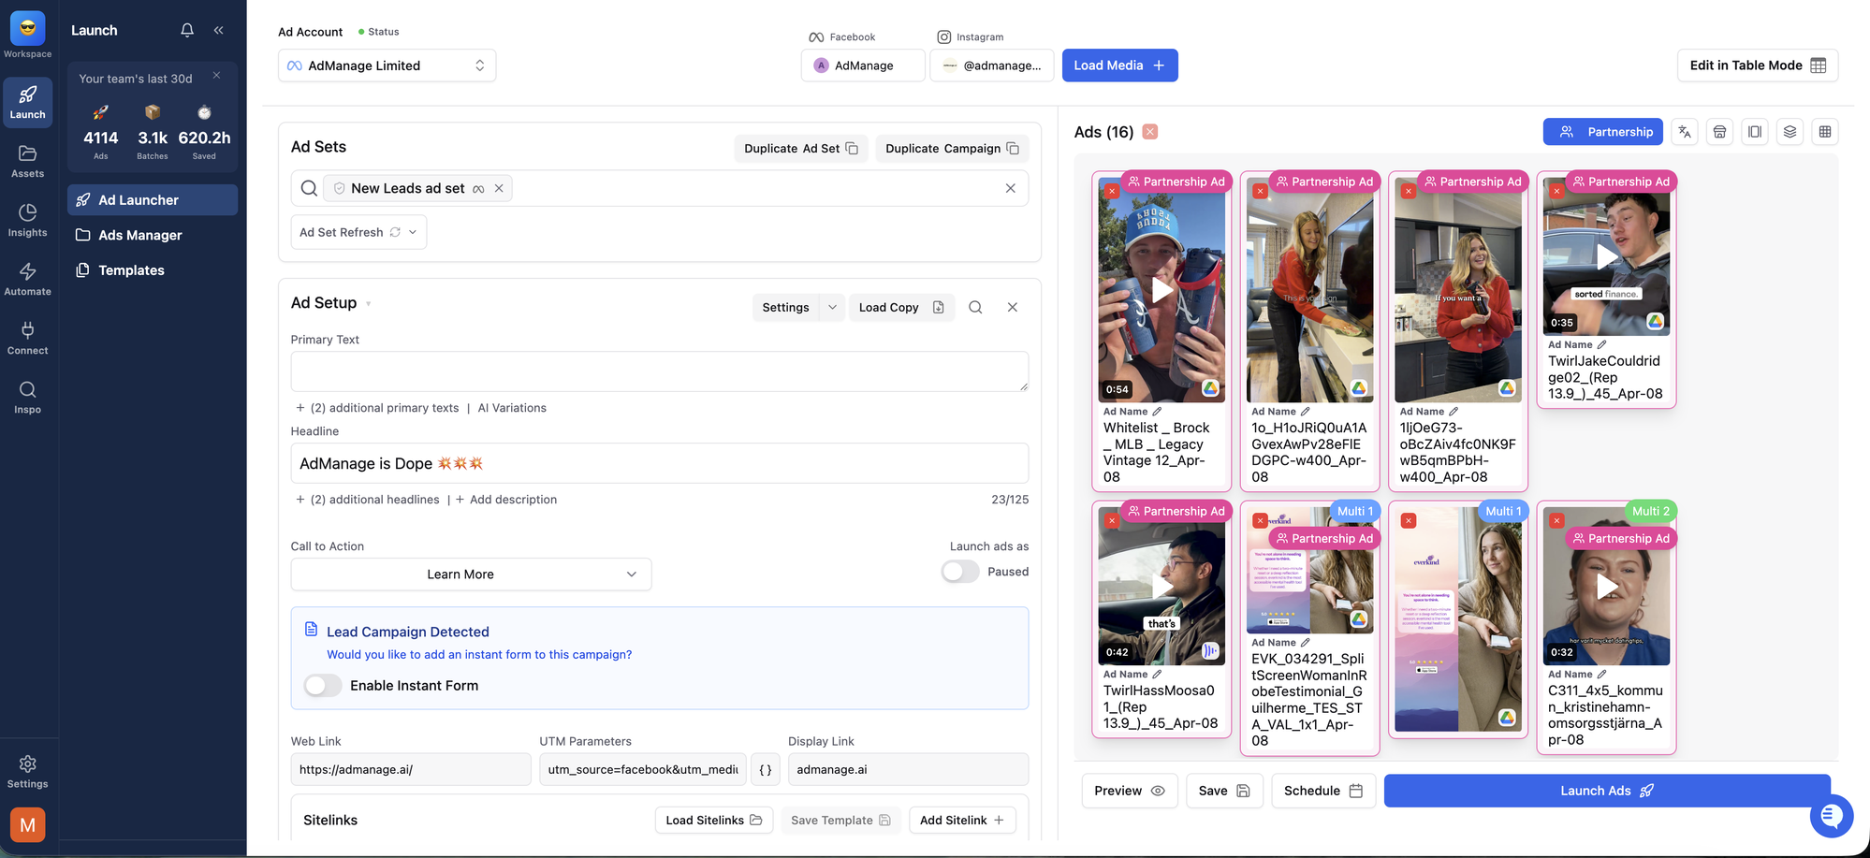Remove the C311_4x5_kommun ad card

[x=1556, y=520]
